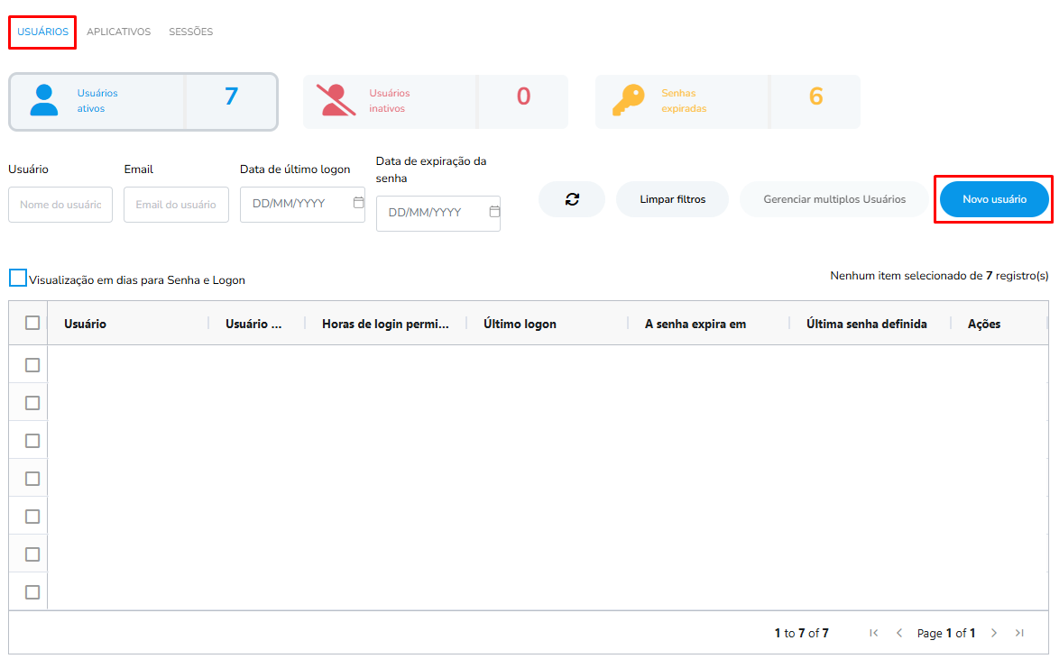Sort by Horas de login permi... column
The image size is (1059, 668).
[385, 324]
